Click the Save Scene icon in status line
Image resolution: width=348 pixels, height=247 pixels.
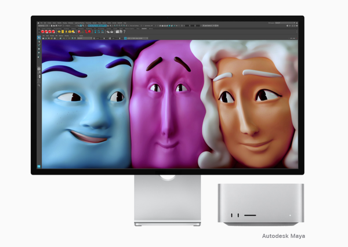coord(56,26)
